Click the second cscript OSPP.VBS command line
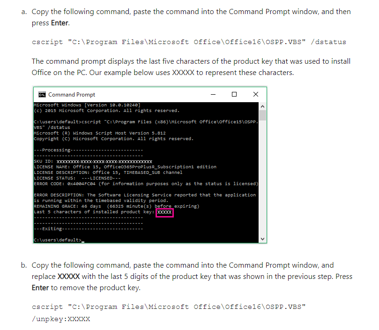This screenshot has height=330, width=379. point(169,307)
